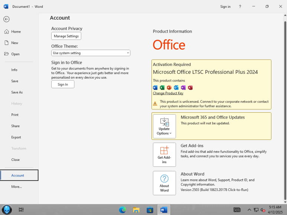Click the Word logo icon in the title bar
Image resolution: width=287 pixels, height=215 pixels.
6,7
